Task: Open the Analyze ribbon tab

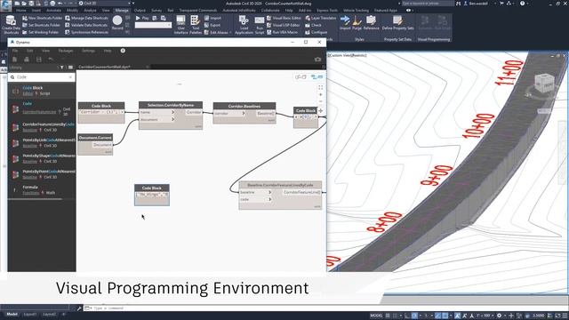Action: click(x=90, y=11)
